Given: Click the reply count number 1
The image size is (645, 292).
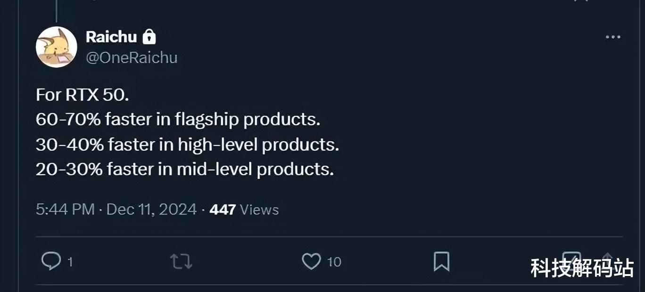Looking at the screenshot, I should point(70,262).
